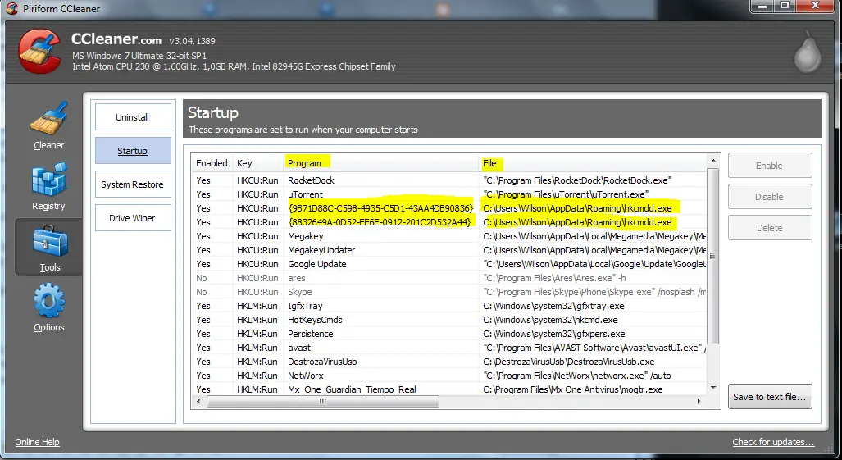Click the horizontal scroll left arrow
This screenshot has height=460, width=842.
pos(198,401)
